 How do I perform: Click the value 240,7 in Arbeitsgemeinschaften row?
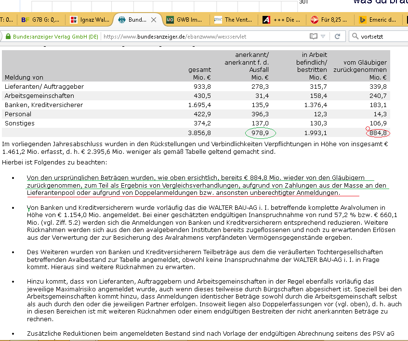point(378,95)
